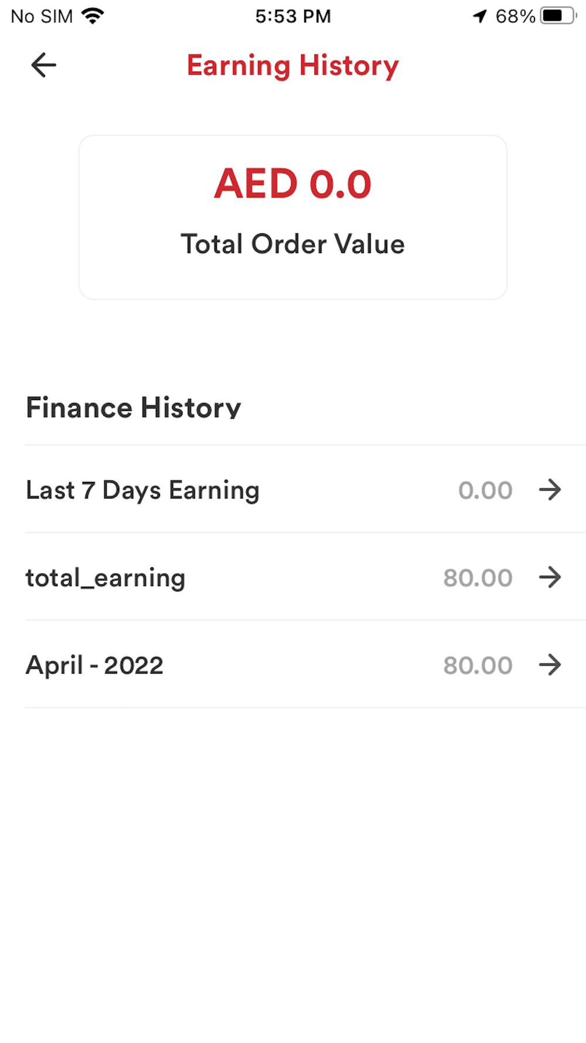Select the total_earning row label
Image resolution: width=586 pixels, height=1043 pixels.
coord(105,578)
